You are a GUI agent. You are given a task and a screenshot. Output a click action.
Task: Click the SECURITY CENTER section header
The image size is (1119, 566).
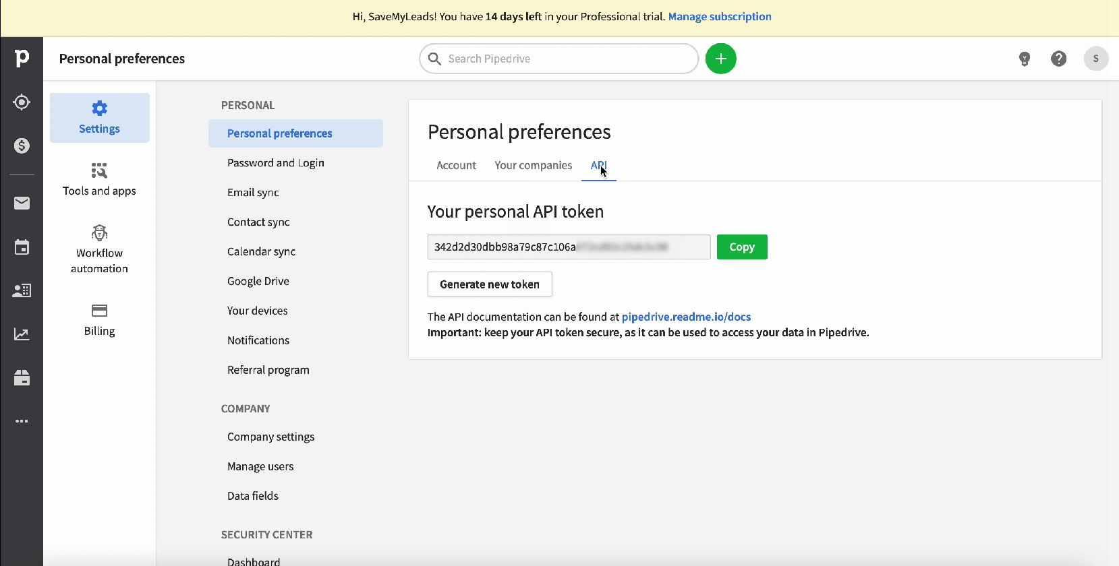click(267, 535)
